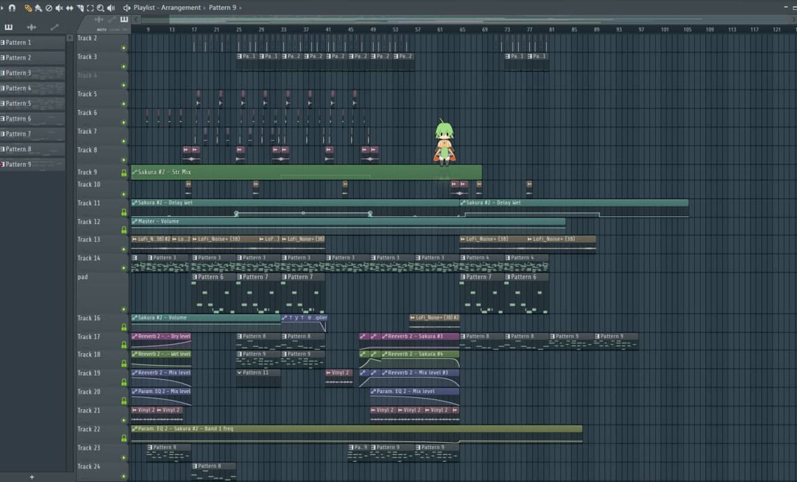Viewport: 797px width, 482px height.
Task: Click the back arrow left of timeline scrollbar
Action: [x=136, y=19]
